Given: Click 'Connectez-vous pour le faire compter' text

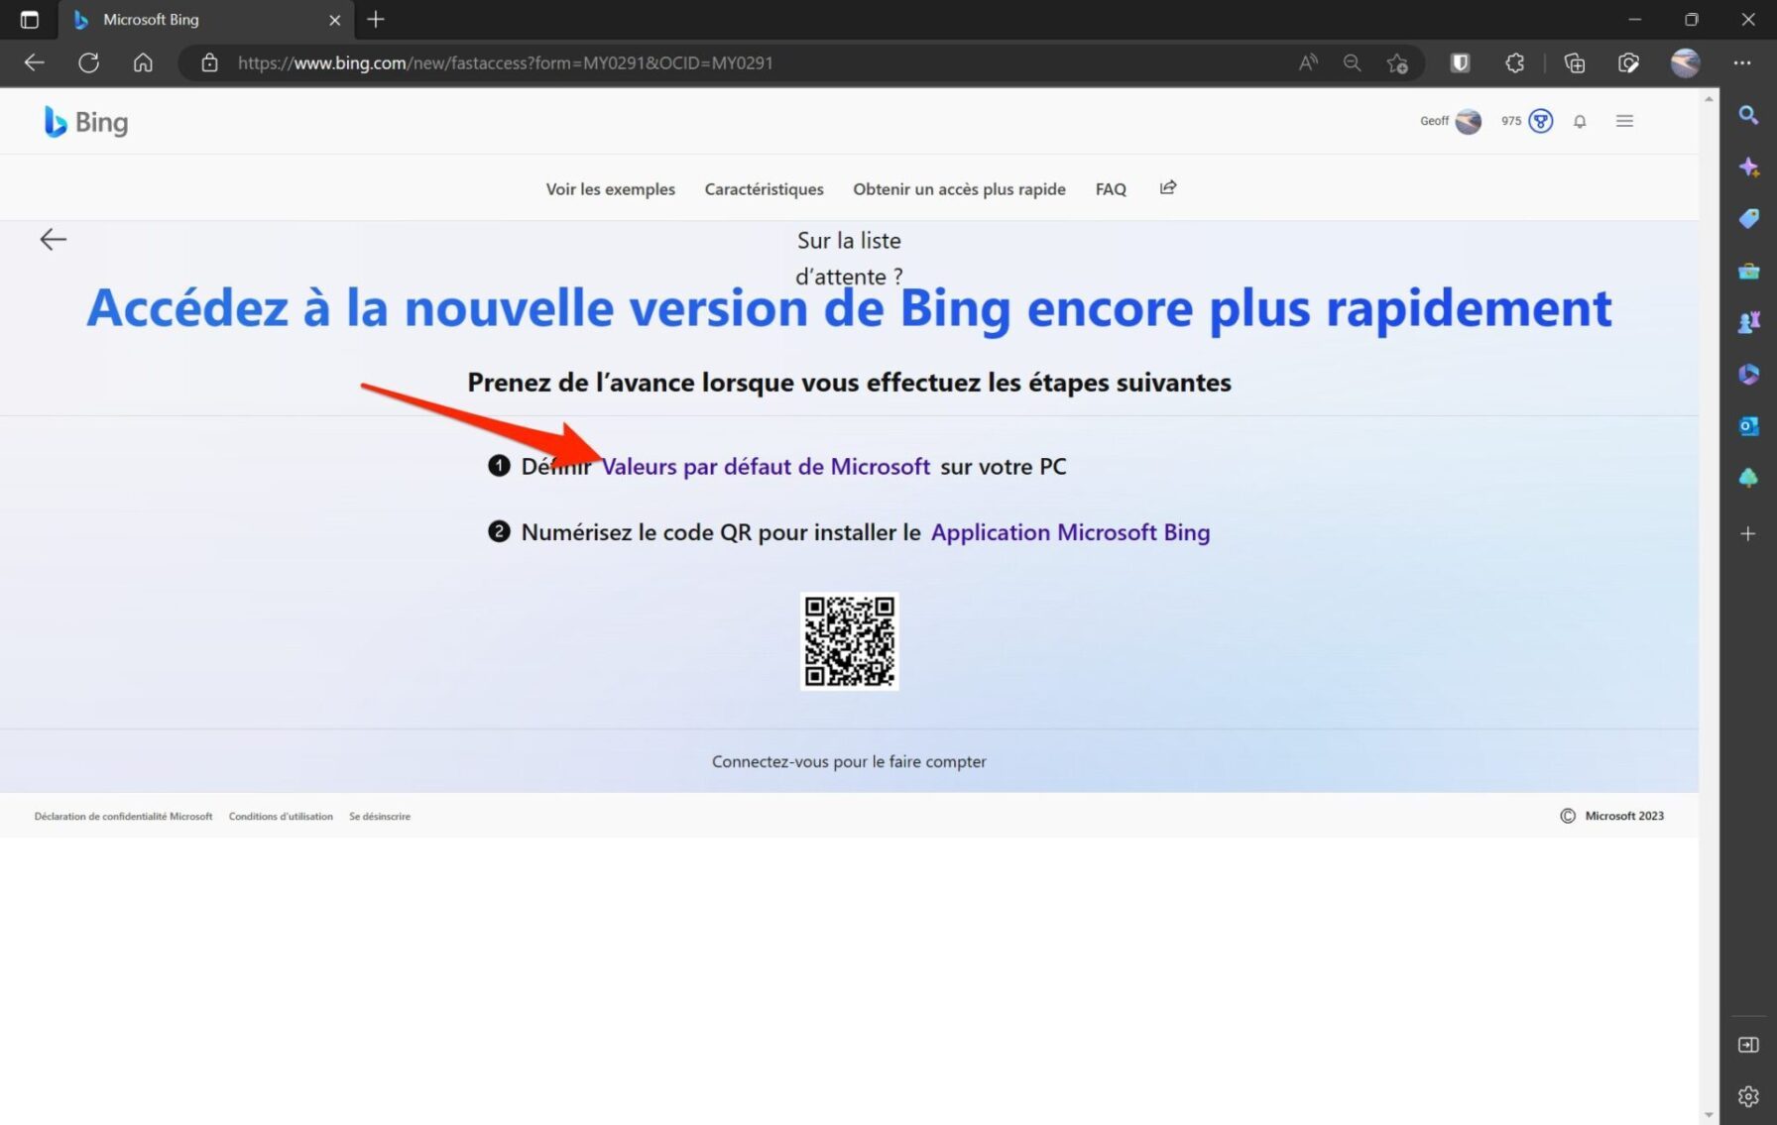Looking at the screenshot, I should [849, 761].
